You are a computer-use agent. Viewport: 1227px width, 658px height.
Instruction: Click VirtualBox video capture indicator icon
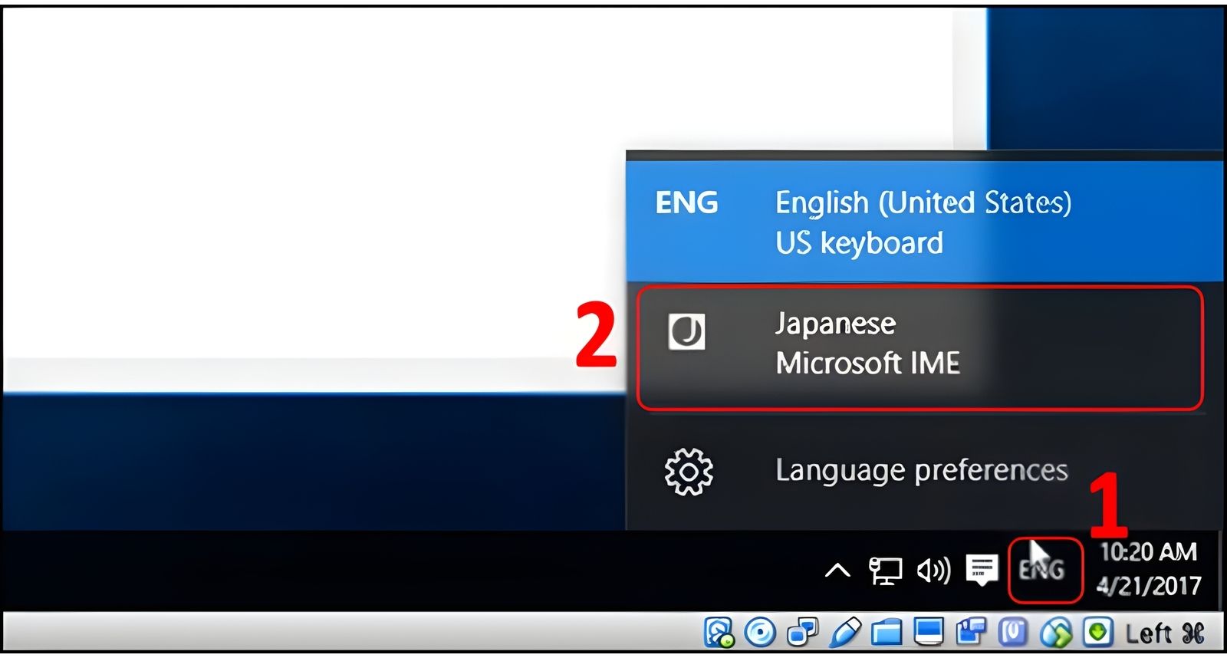(971, 632)
